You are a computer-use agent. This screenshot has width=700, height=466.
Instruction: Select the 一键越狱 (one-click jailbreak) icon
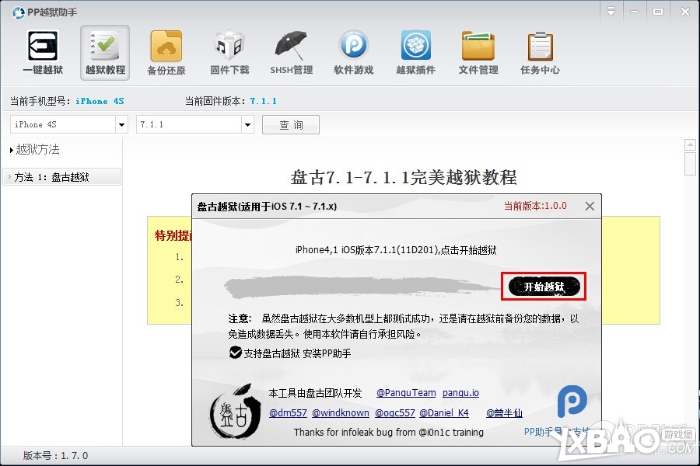[x=43, y=50]
